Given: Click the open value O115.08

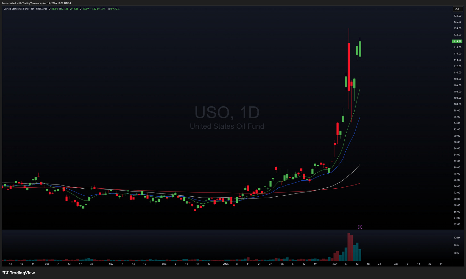Looking at the screenshot, I should (53, 9).
